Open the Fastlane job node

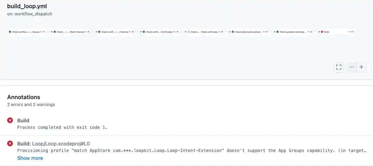[x=115, y=32]
